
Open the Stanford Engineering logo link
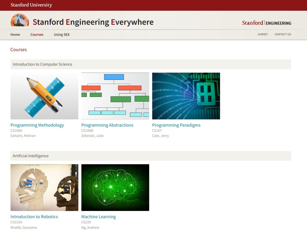267,23
